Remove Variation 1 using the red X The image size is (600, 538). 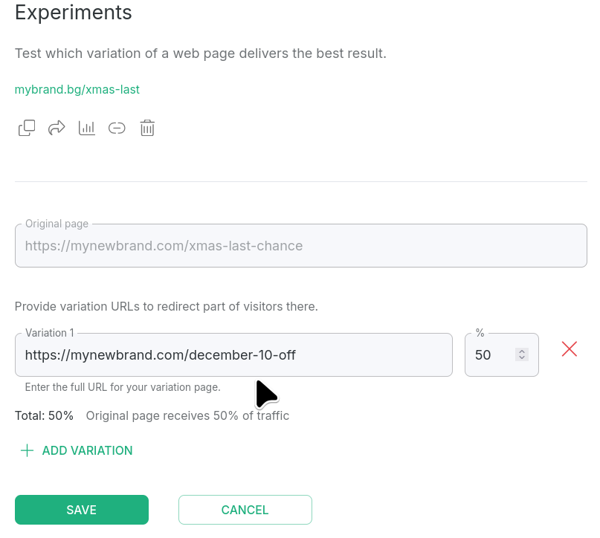(570, 349)
